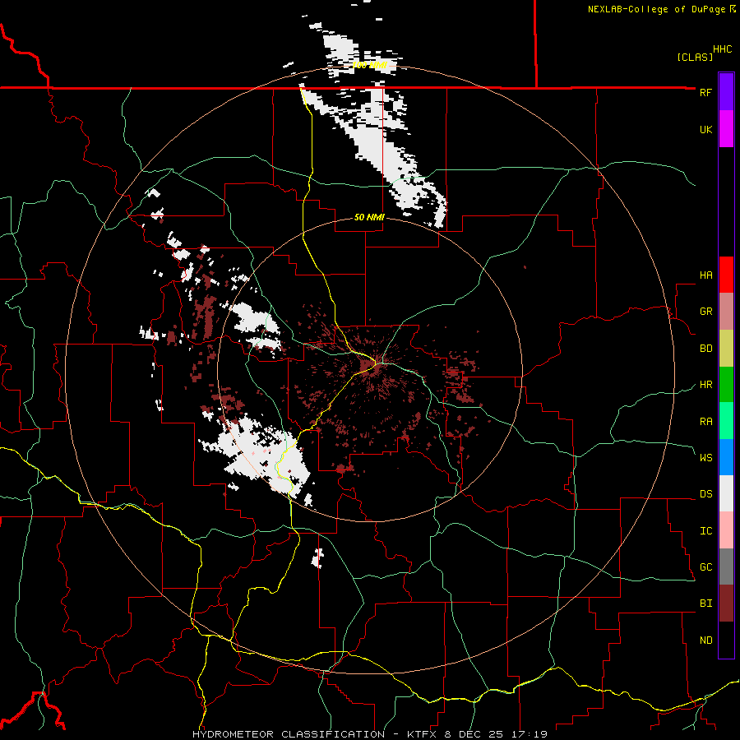Click the HR green legend color block
740x740 pixels.
click(726, 385)
